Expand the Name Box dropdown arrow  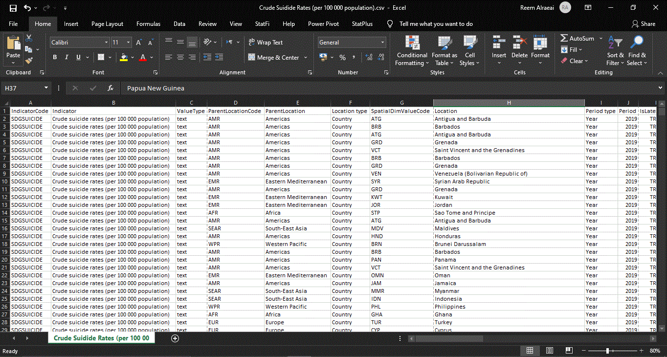pyautogui.click(x=46, y=88)
